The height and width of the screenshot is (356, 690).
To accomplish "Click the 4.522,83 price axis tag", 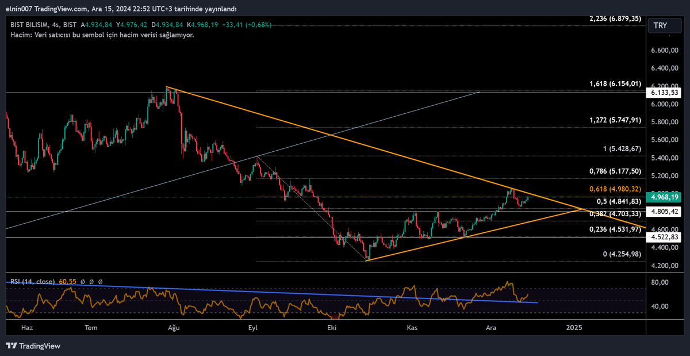I will [x=662, y=237].
